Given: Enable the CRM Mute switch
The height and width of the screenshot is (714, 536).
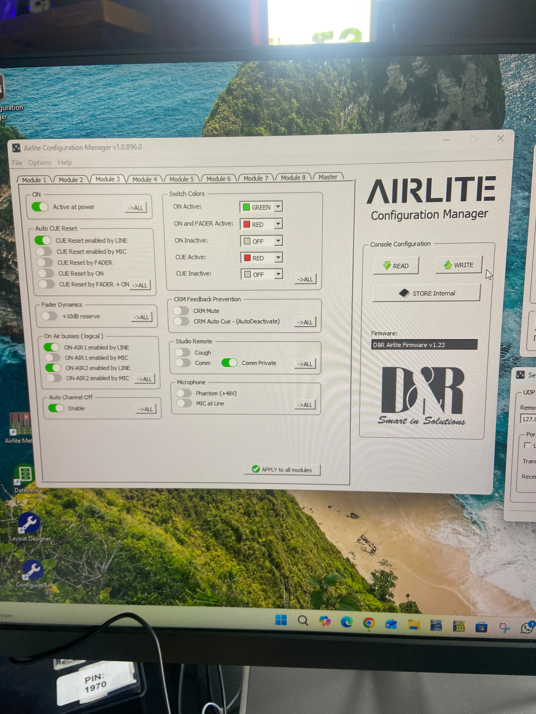Looking at the screenshot, I should [x=181, y=310].
